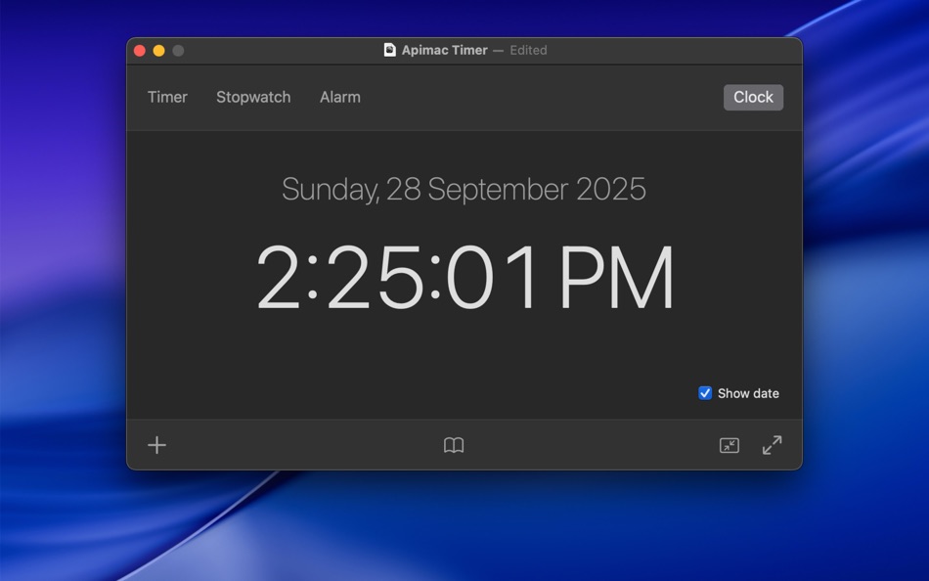Select the Clock button at top right
Screen dimensions: 929x581
753,97
